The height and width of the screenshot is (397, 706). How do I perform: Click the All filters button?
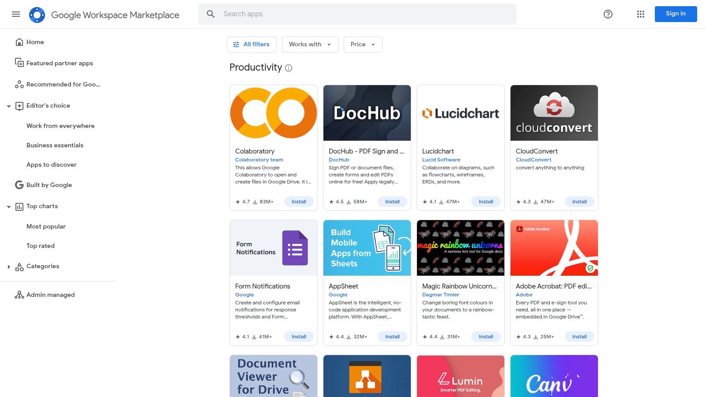(251, 44)
